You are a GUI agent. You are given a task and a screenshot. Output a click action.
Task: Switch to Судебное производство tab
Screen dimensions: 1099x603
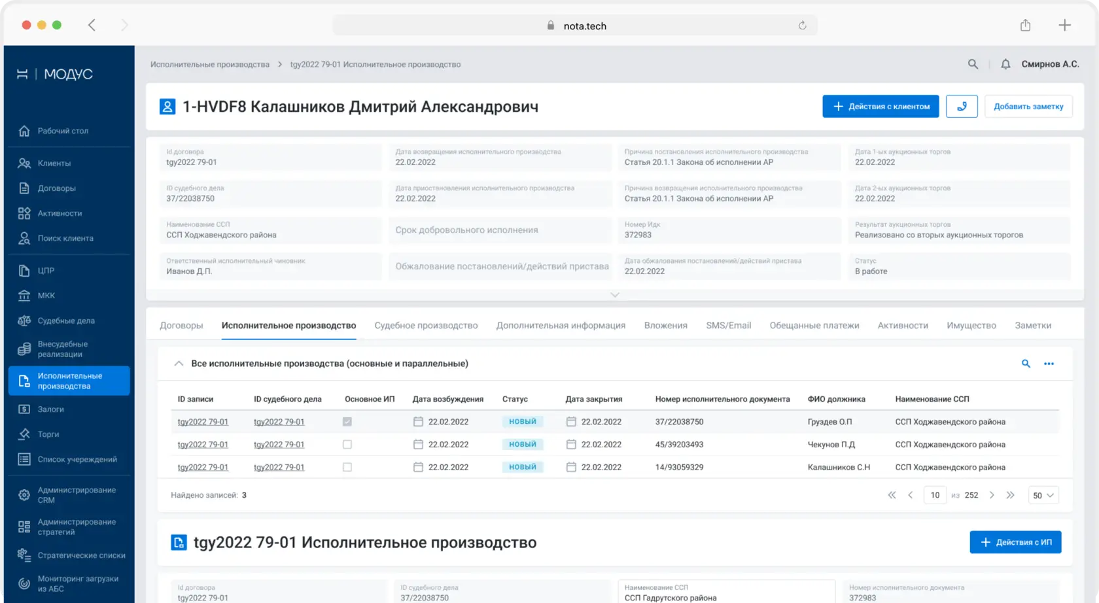pyautogui.click(x=426, y=326)
